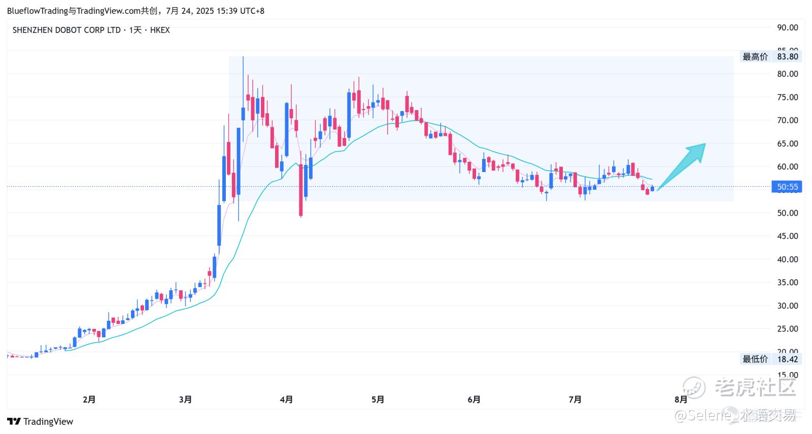Click the last blue candle on the chart
Image resolution: width=812 pixels, height=434 pixels.
[x=652, y=188]
